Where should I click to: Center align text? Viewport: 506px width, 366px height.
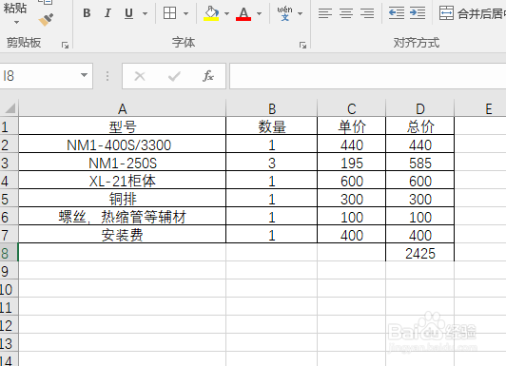pos(346,13)
